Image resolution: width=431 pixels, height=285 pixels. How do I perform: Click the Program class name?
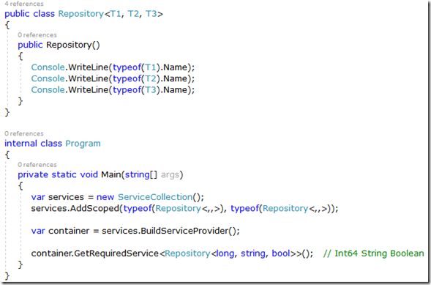[83, 144]
